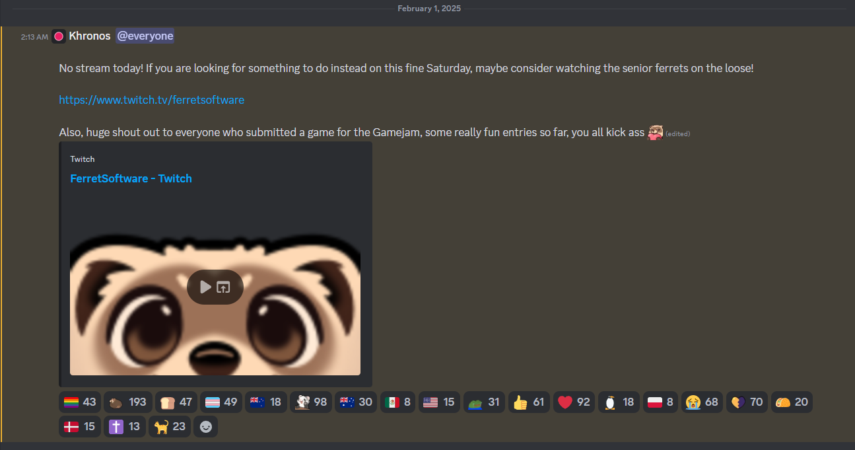Open the add reaction smiley picker
This screenshot has width=855, height=450.
tap(206, 427)
